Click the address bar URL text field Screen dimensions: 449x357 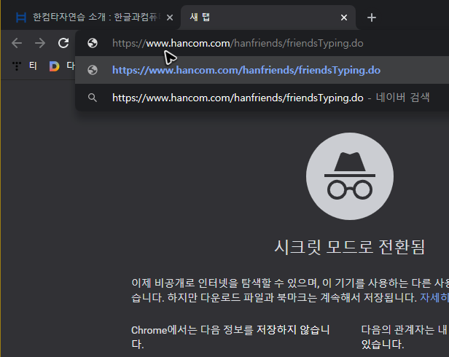click(x=238, y=43)
